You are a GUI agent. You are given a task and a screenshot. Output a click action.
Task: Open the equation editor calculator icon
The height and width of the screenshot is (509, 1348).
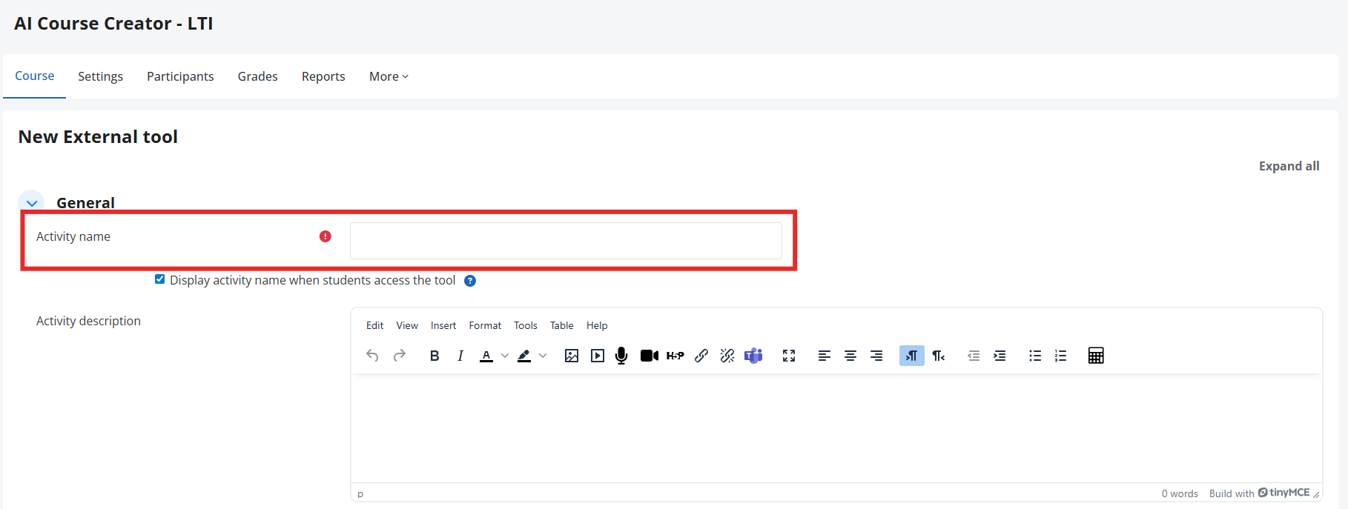[1095, 356]
